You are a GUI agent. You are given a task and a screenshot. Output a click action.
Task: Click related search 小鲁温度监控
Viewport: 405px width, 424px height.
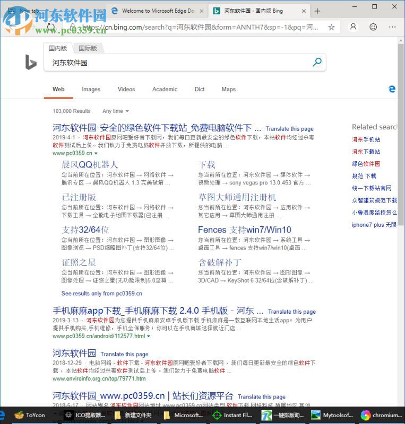pyautogui.click(x=374, y=213)
